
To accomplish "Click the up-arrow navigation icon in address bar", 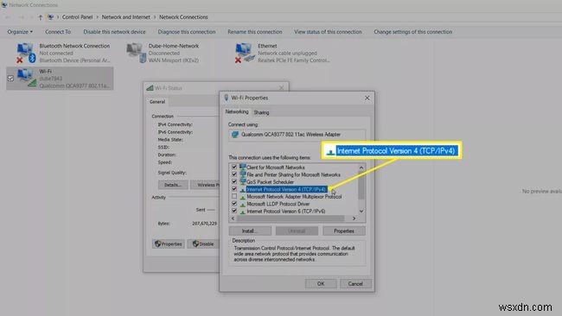I will (x=40, y=17).
